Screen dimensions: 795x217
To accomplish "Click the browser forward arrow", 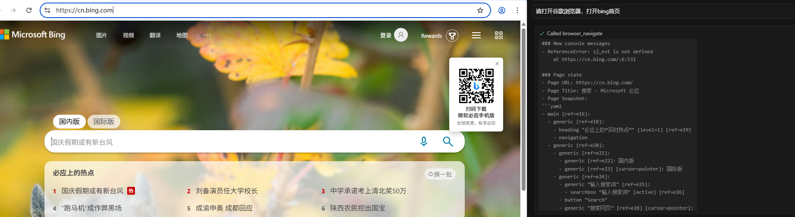I will point(13,10).
